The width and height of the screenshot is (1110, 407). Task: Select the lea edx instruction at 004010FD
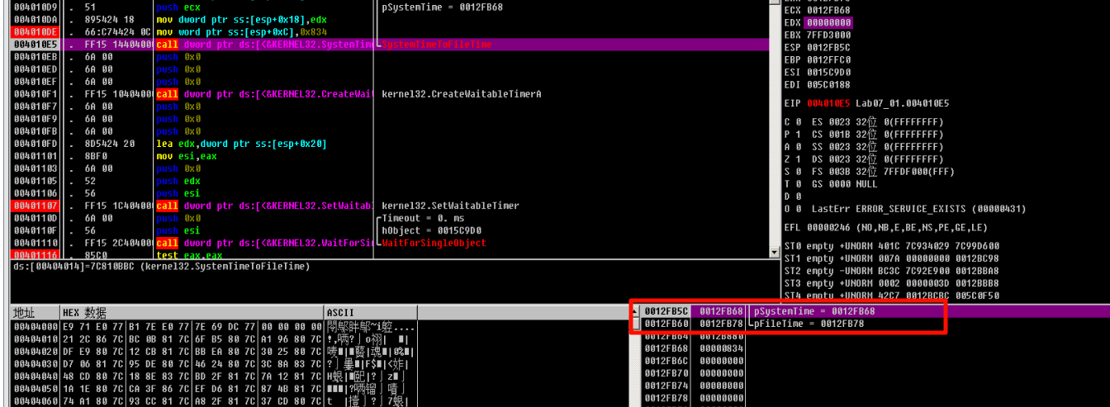tap(390, 144)
